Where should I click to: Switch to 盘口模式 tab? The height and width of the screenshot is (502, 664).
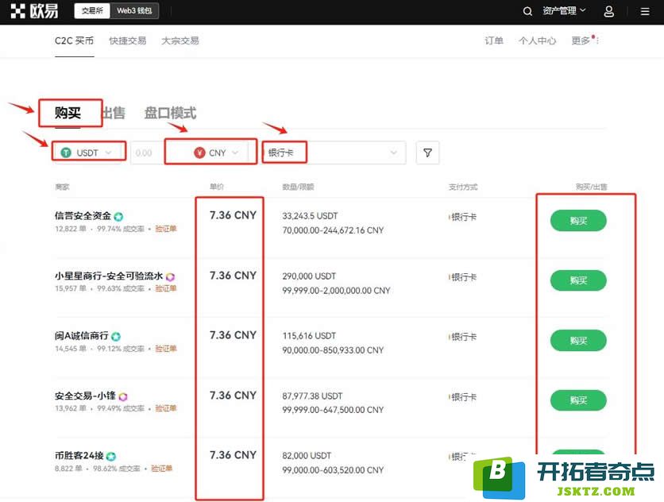point(170,113)
